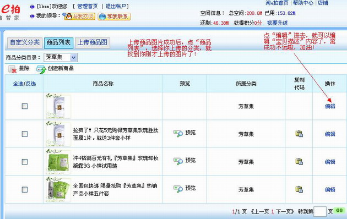The height and width of the screenshot is (219, 347).
Task: Click 反选 invert selection link
Action: coord(31,84)
